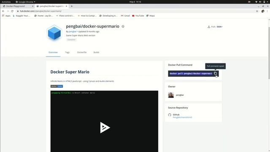Open the system volume indicator
270x152 pixels.
tap(260, 2)
